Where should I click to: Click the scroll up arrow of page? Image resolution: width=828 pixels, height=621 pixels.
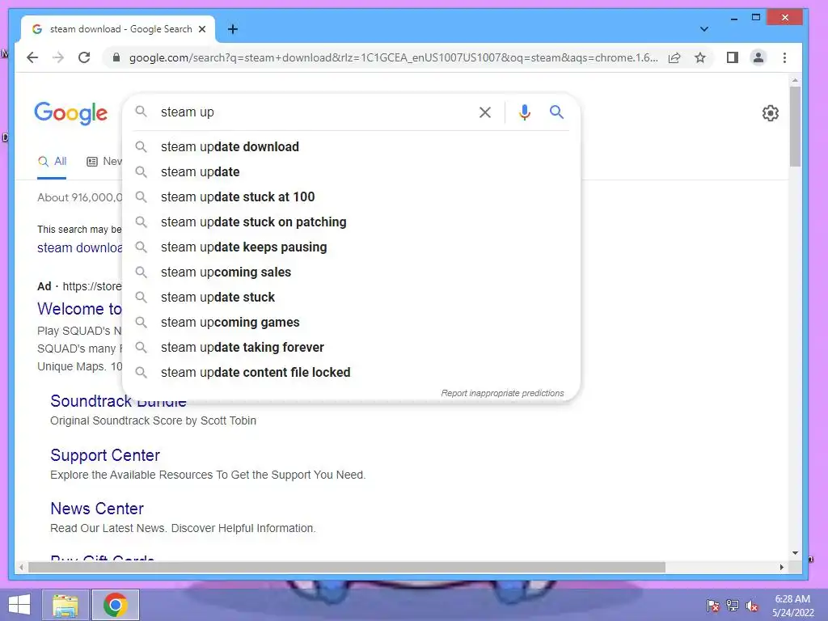point(796,81)
